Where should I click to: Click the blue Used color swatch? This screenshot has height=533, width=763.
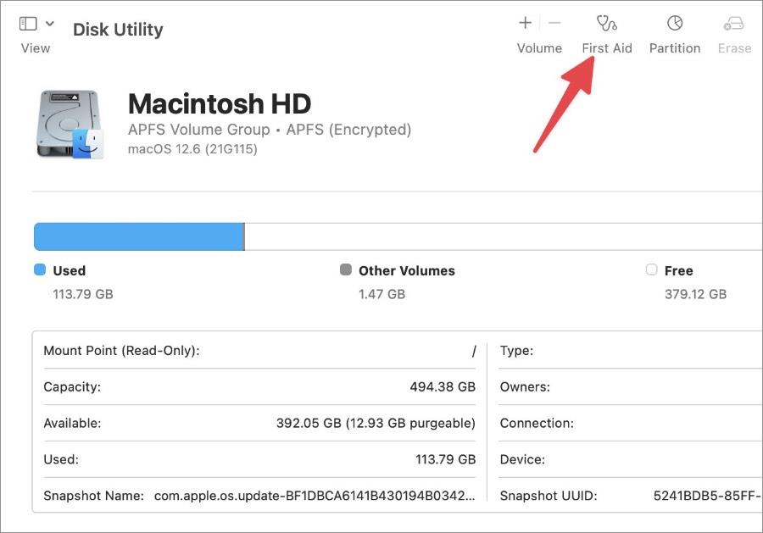[40, 269]
